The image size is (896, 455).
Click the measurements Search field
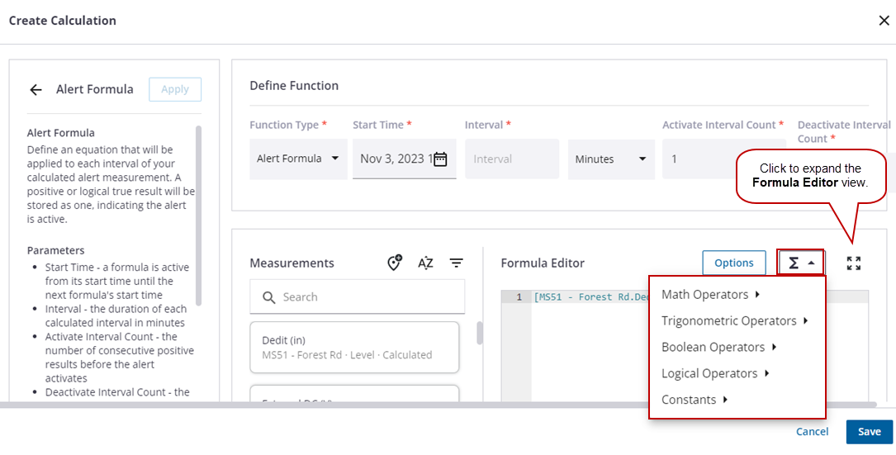point(357,297)
